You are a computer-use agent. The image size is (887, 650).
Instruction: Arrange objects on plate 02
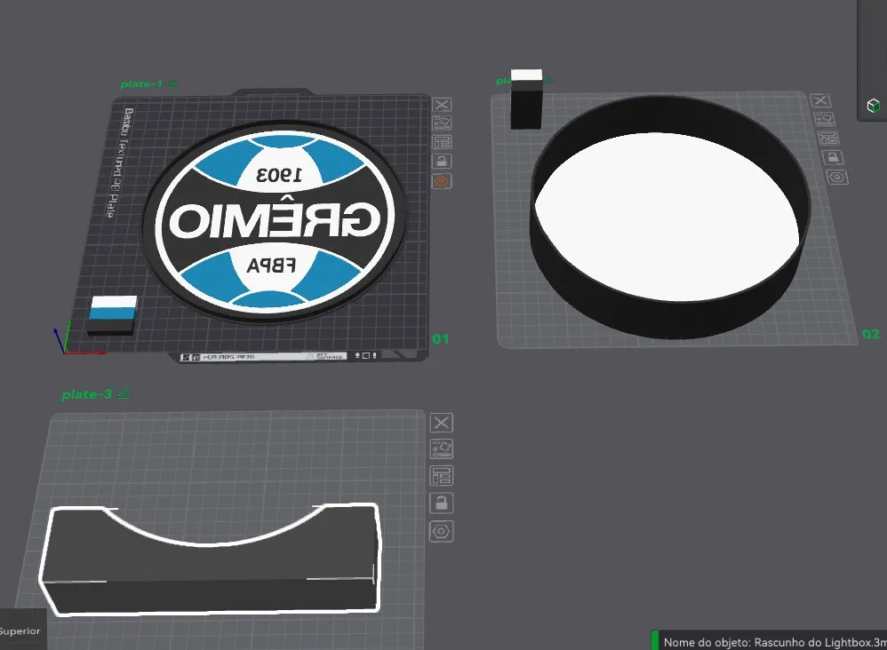click(x=828, y=138)
